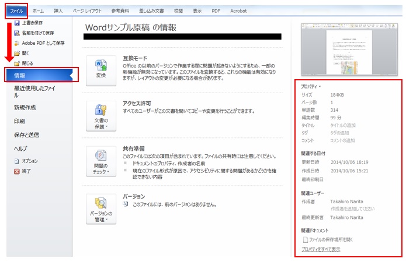Open the 問題のチェック dropdown button
Image resolution: width=406 pixels, height=262 pixels.
pyautogui.click(x=101, y=161)
